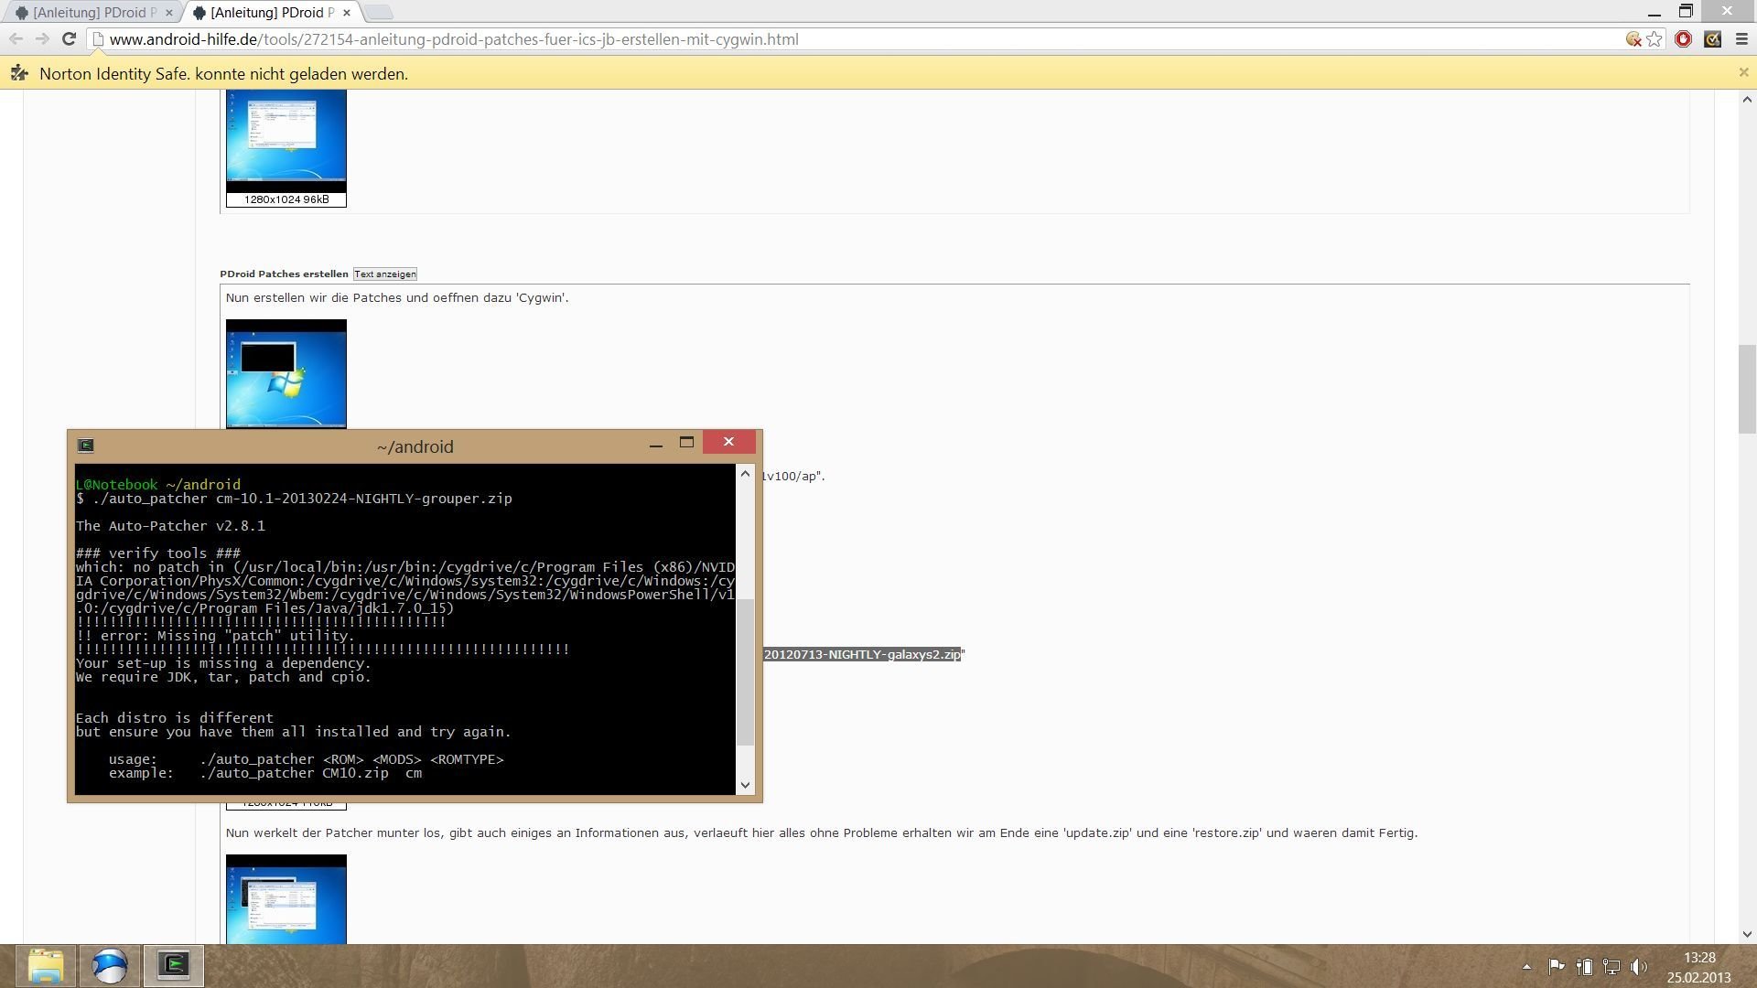Open the blue globe browser taskbar icon
The image size is (1757, 988).
pos(110,966)
